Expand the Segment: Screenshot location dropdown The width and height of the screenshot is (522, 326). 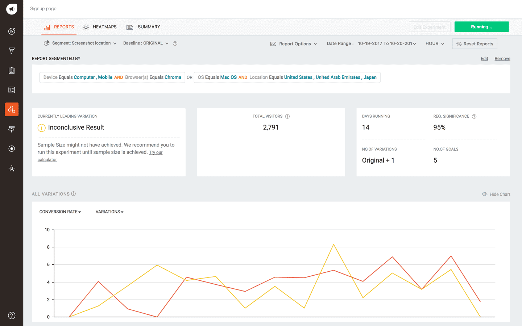coord(80,43)
